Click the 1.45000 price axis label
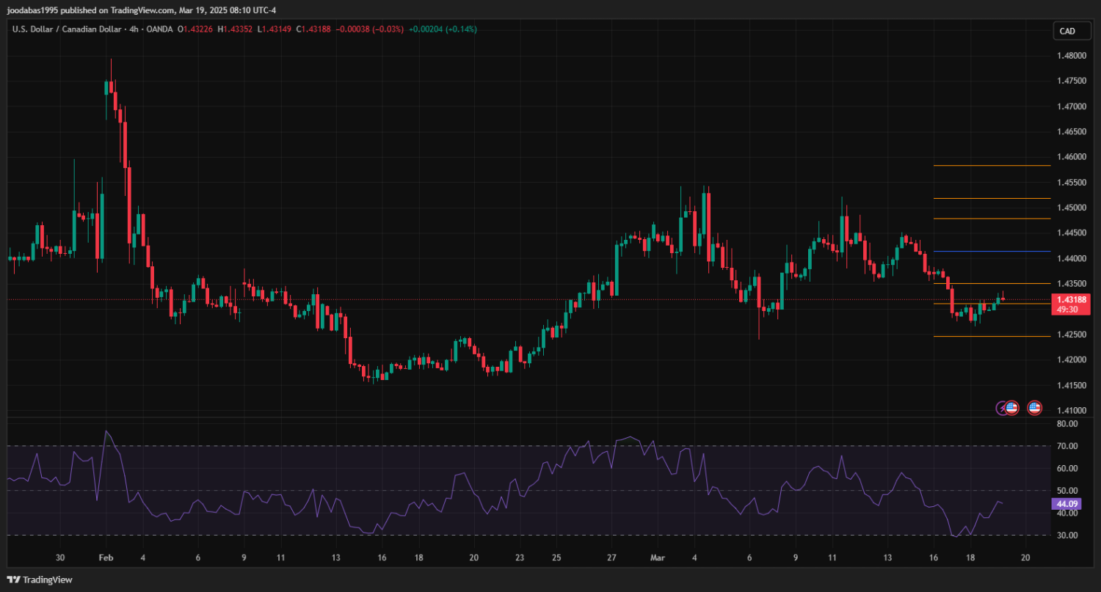The image size is (1101, 592). 1072,208
